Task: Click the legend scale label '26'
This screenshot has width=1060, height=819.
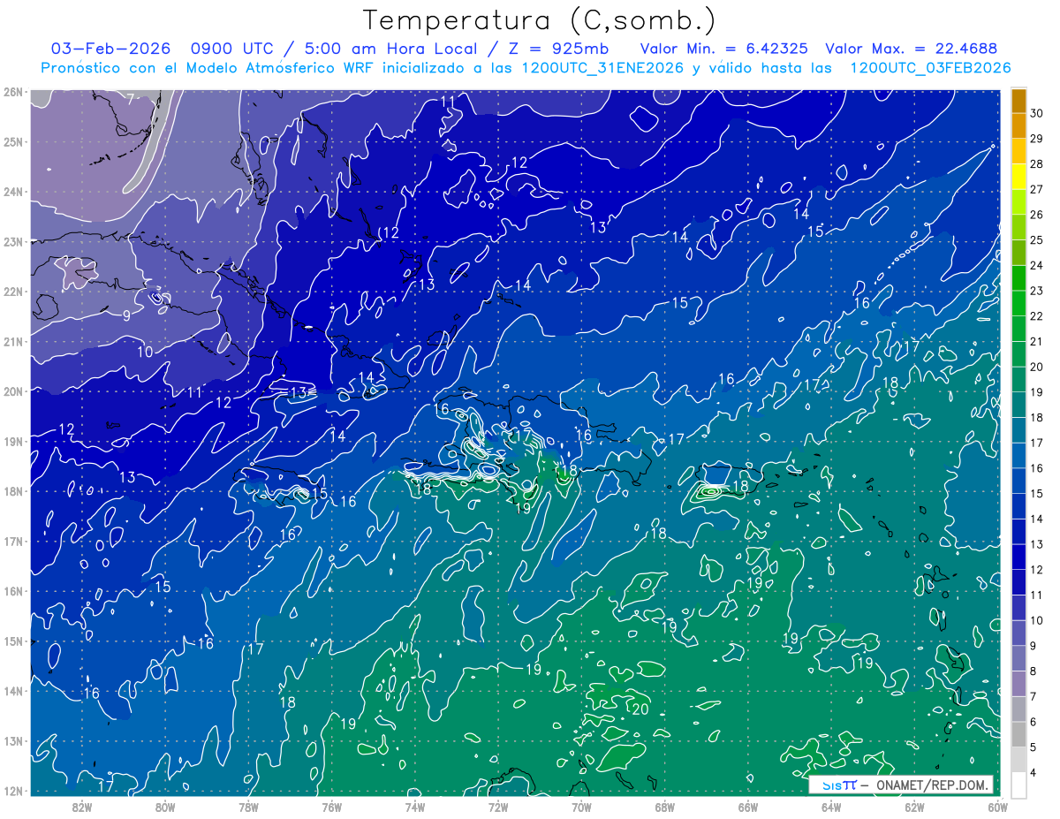Action: (x=1036, y=215)
